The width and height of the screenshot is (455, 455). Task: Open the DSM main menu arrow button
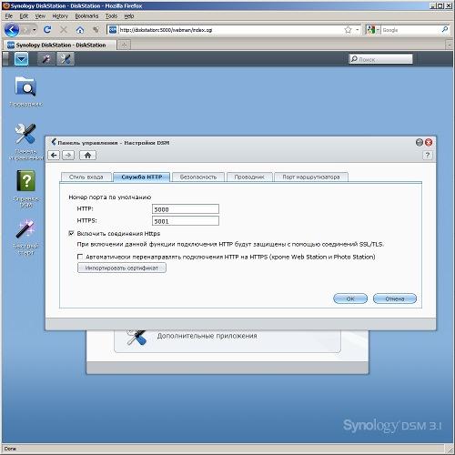pos(22,59)
